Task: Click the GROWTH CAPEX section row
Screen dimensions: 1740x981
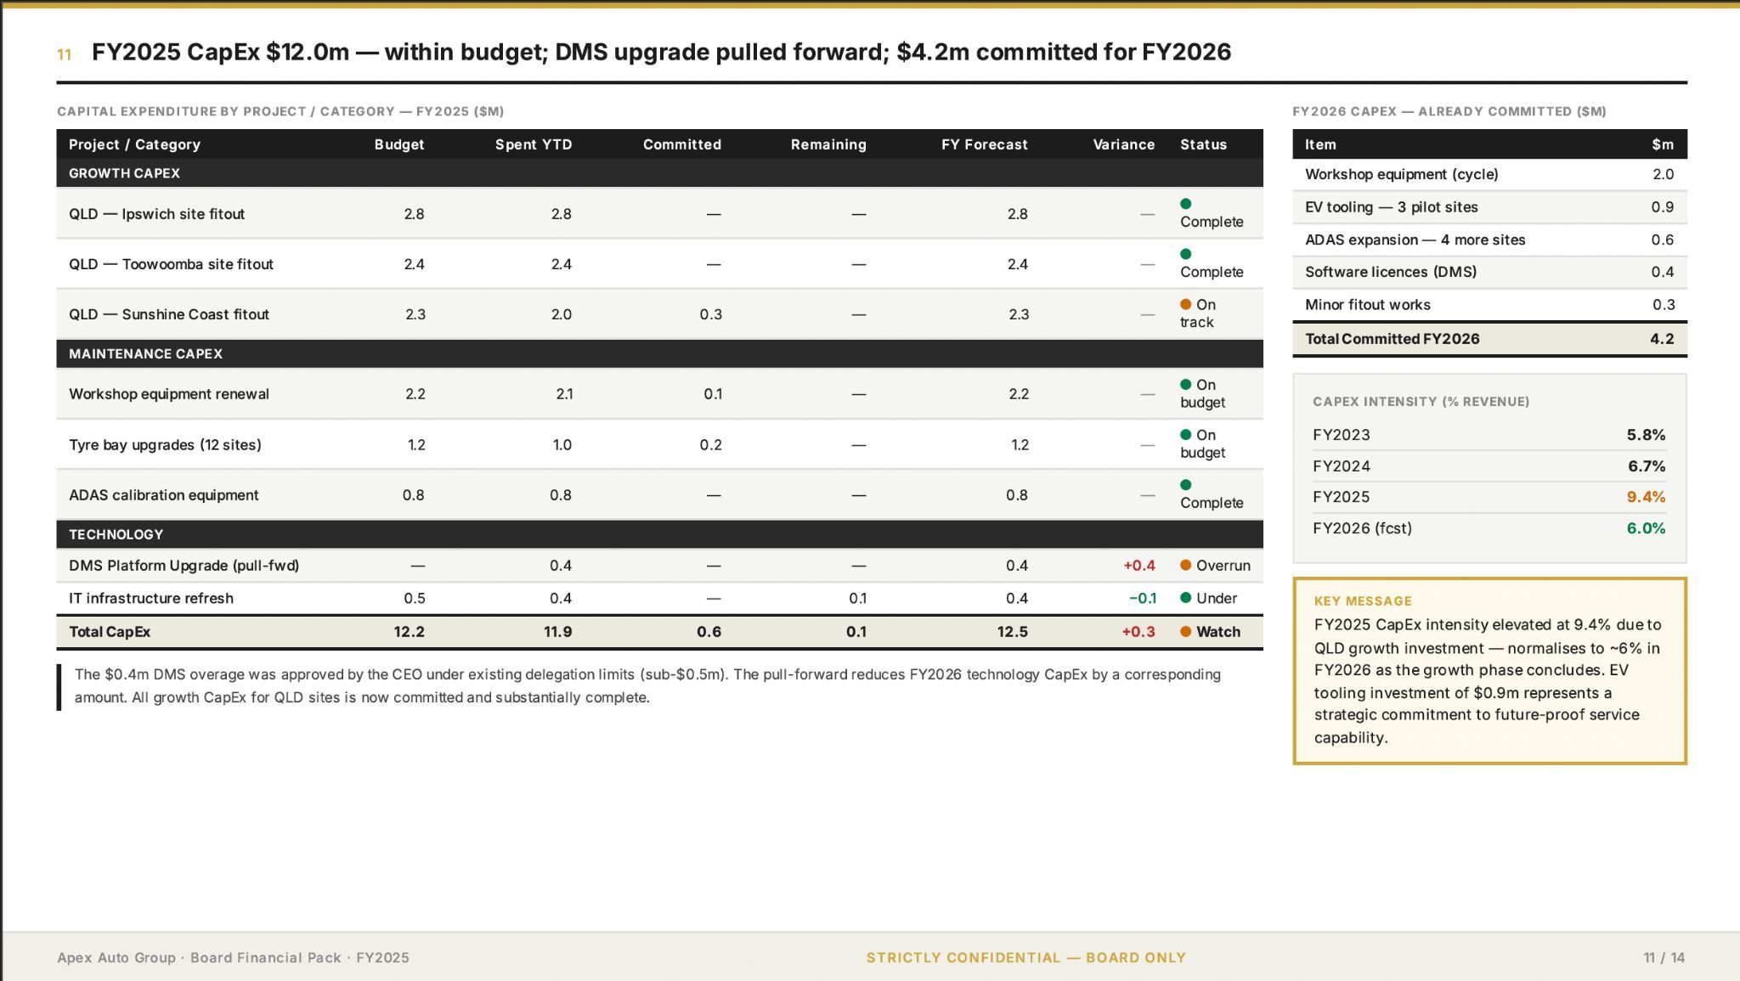Action: (659, 173)
